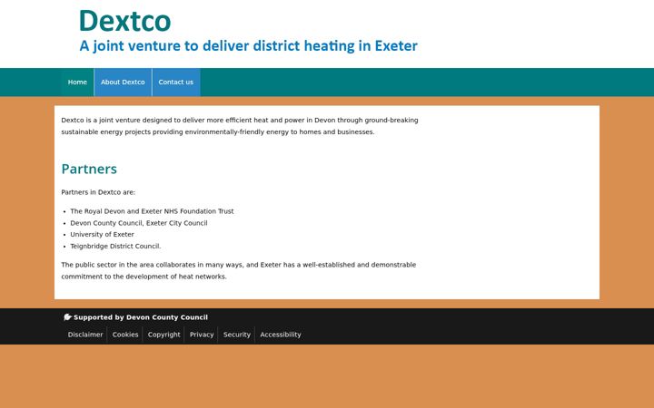Open the Privacy footer link

[x=202, y=335]
